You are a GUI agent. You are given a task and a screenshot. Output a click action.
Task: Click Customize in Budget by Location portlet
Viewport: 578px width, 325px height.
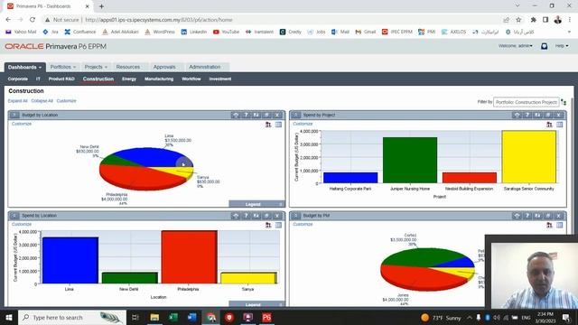pos(22,124)
